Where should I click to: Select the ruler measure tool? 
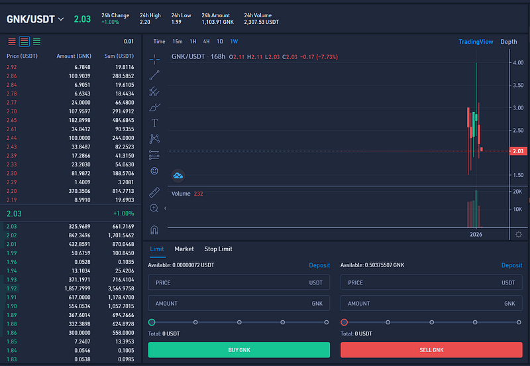pos(154,192)
